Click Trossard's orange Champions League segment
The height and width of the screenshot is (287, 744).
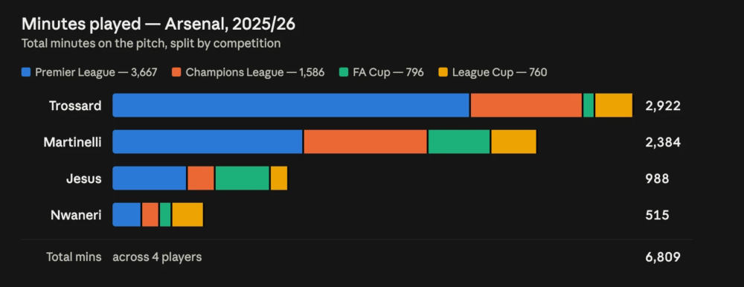526,106
